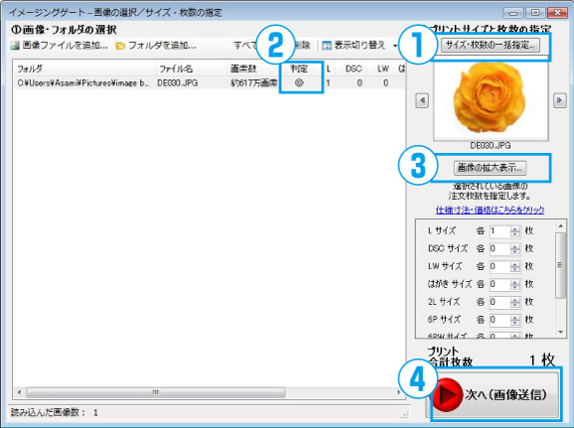Image resolution: width=574 pixels, height=428 pixels.
Task: Click the add image file icon
Action: click(x=15, y=46)
